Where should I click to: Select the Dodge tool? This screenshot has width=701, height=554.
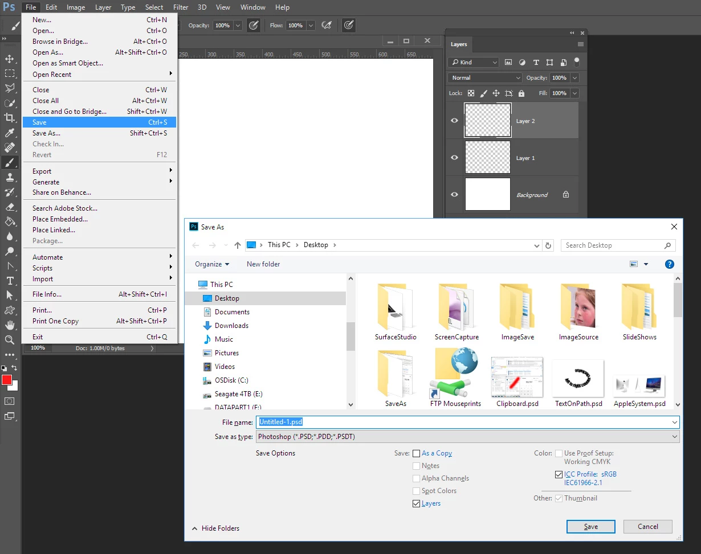coord(10,251)
